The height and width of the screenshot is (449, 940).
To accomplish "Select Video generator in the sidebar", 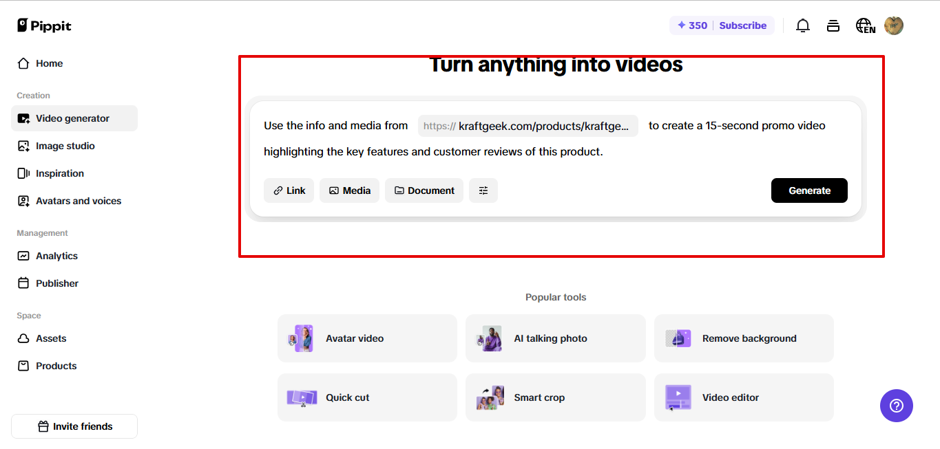I will 72,118.
